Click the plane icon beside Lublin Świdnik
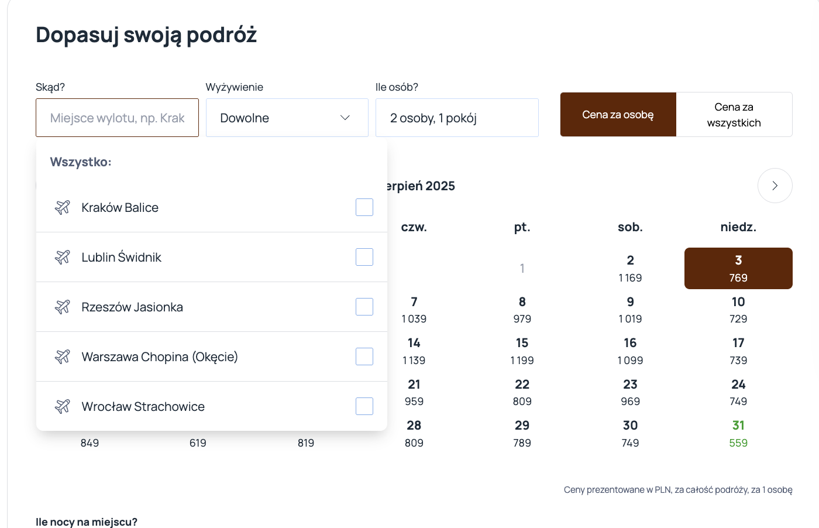The image size is (819, 528). coord(61,256)
